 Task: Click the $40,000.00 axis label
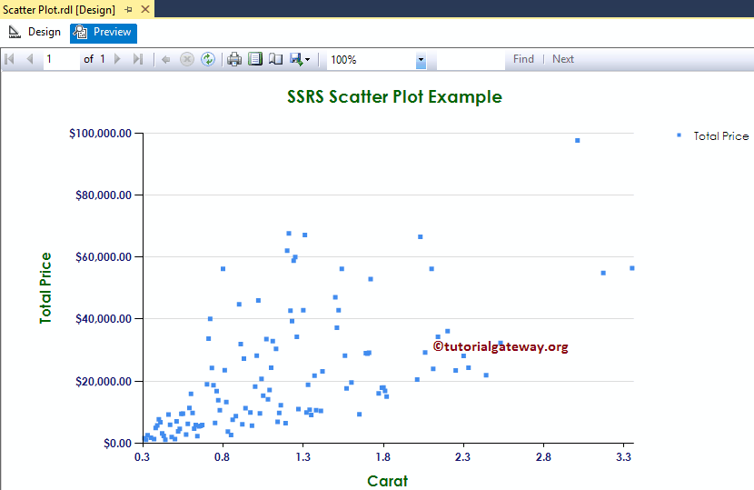tap(104, 319)
